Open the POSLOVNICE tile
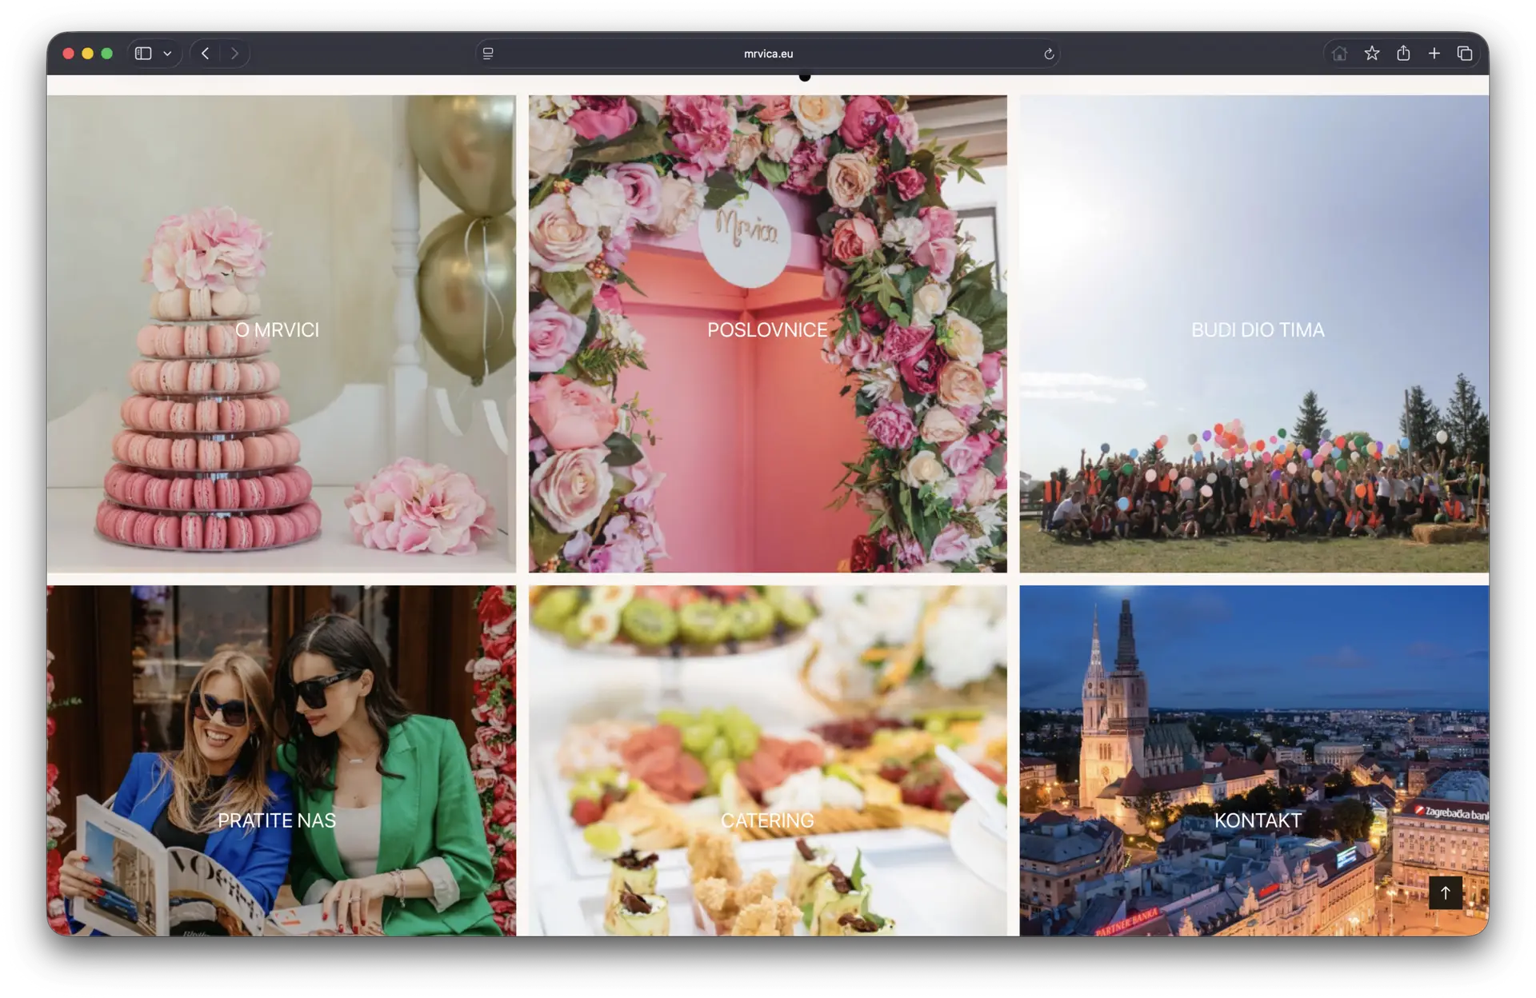This screenshot has width=1536, height=998. 767,330
